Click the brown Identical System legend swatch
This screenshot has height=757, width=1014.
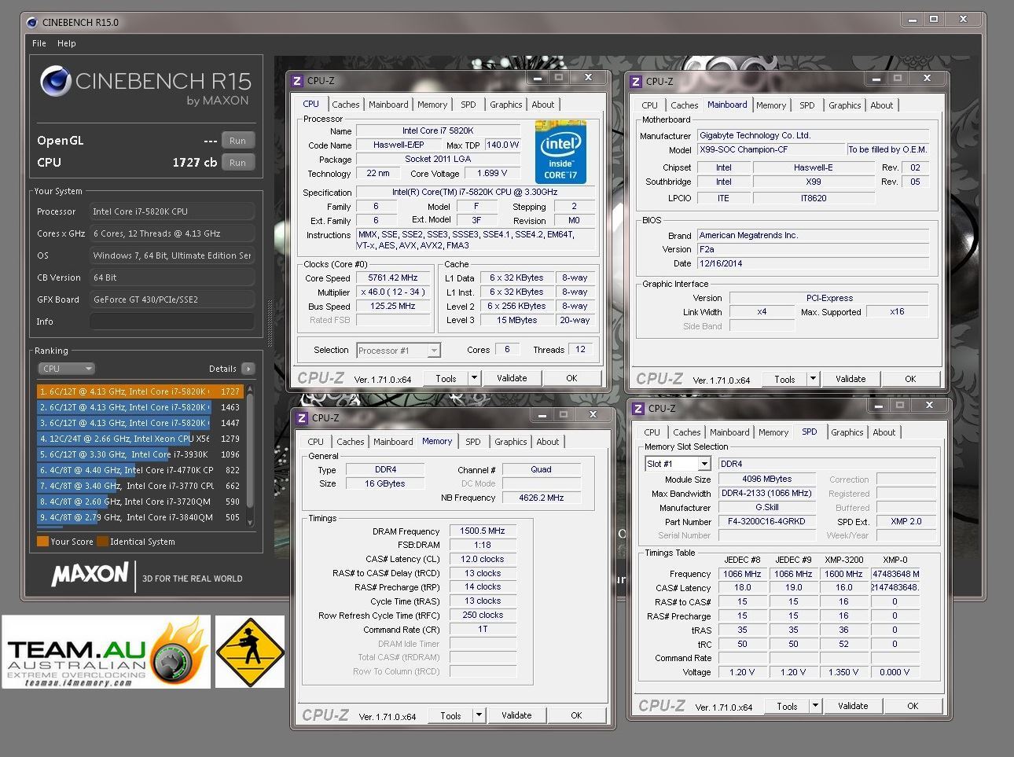pos(101,542)
